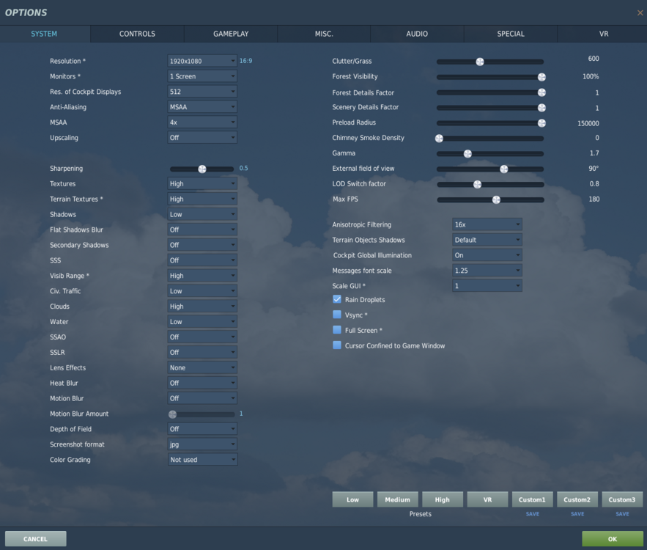Open the SSAO dropdown
647x550 pixels.
click(x=202, y=337)
